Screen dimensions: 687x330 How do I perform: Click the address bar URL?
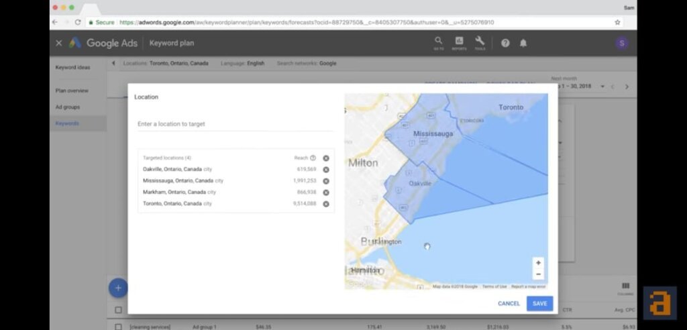tap(307, 22)
